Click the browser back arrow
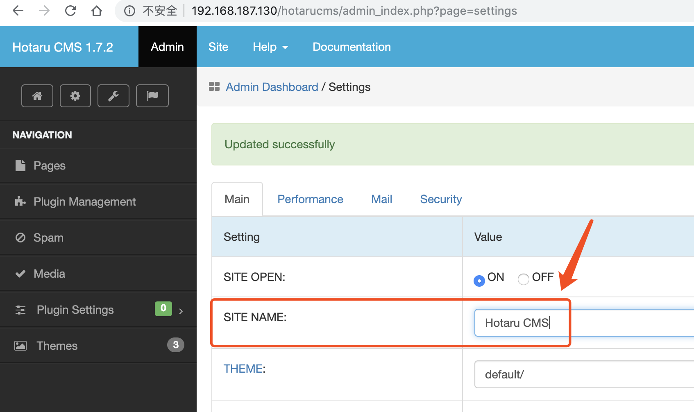The width and height of the screenshot is (694, 412). [x=18, y=11]
